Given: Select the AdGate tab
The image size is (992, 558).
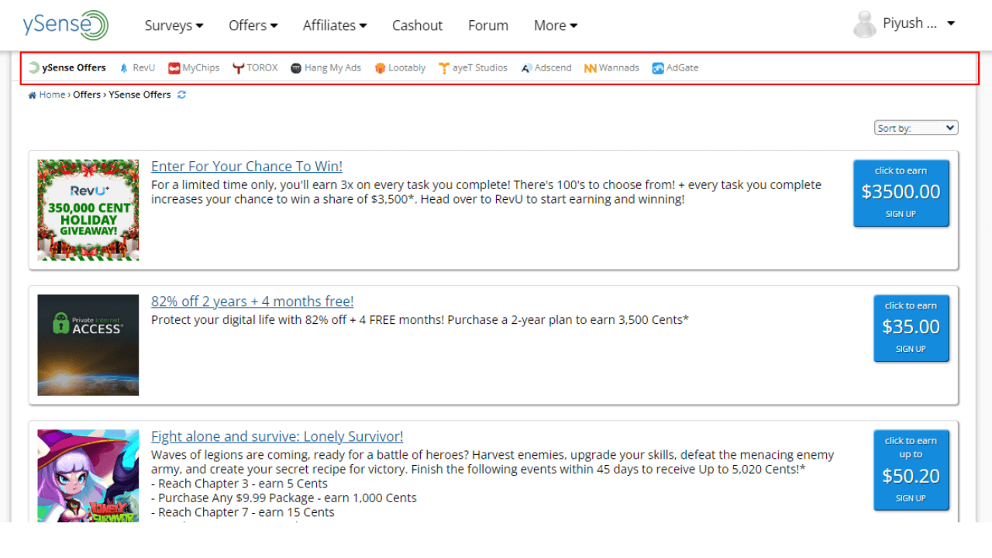Looking at the screenshot, I should (675, 68).
